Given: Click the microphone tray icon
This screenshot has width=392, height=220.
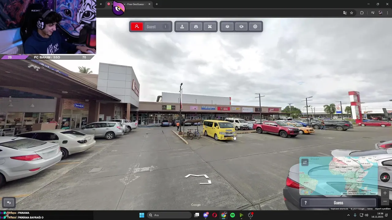Looking at the screenshot, I should (x=355, y=215).
